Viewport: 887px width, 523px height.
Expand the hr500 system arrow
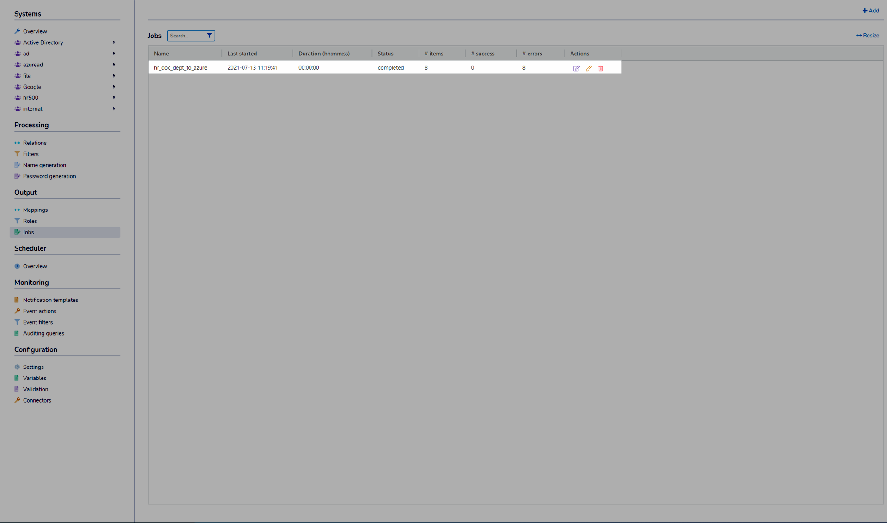[114, 98]
